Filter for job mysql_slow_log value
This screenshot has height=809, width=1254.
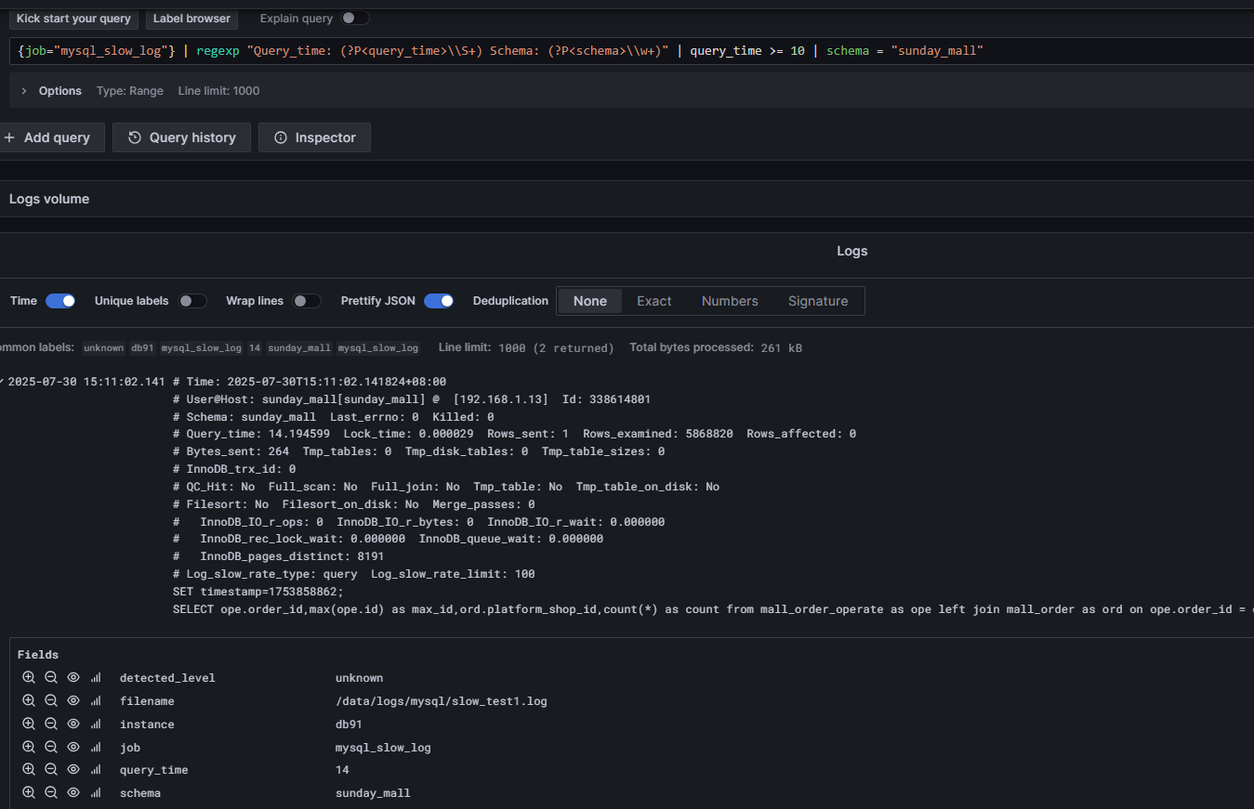[29, 747]
